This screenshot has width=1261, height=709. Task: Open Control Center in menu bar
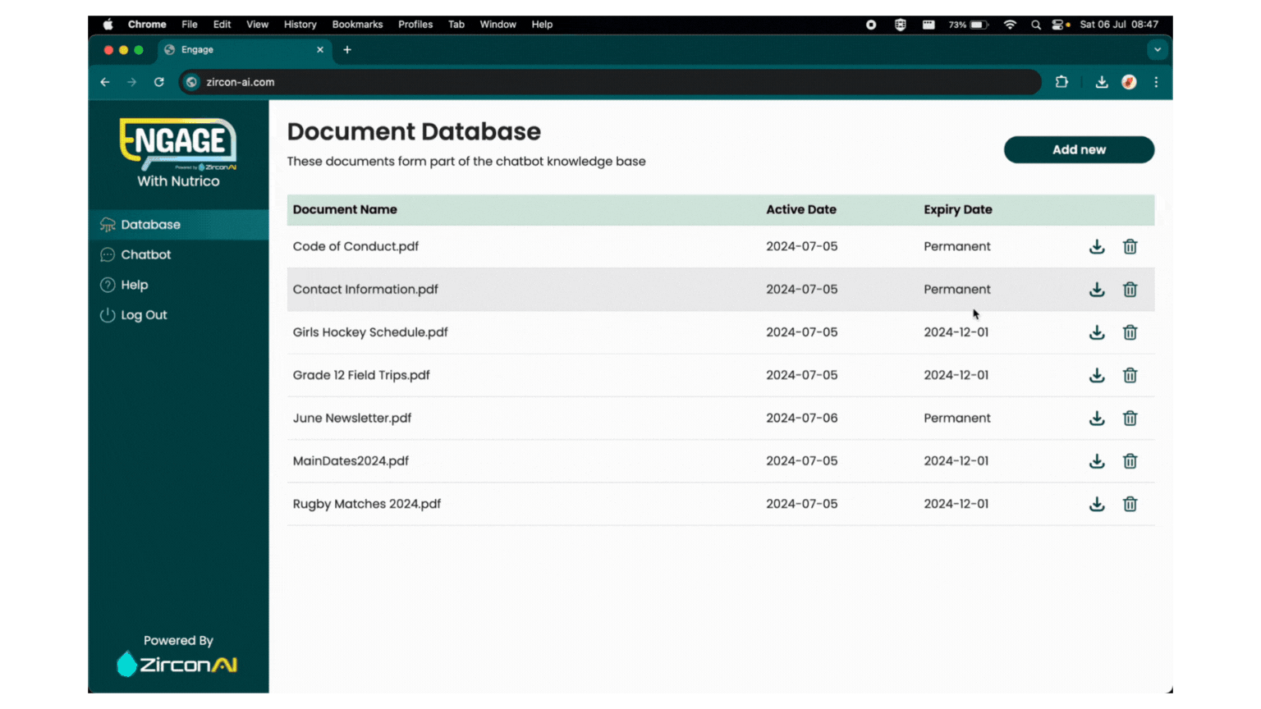(1060, 25)
